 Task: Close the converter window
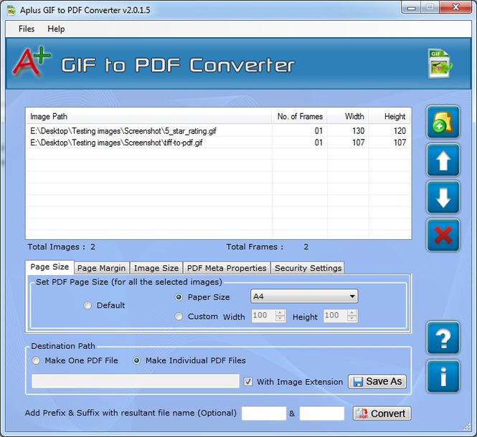tap(455, 7)
